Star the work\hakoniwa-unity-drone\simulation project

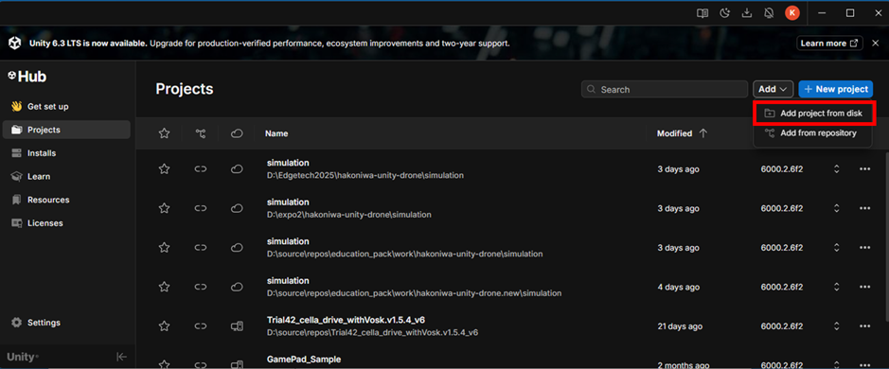pyautogui.click(x=165, y=248)
